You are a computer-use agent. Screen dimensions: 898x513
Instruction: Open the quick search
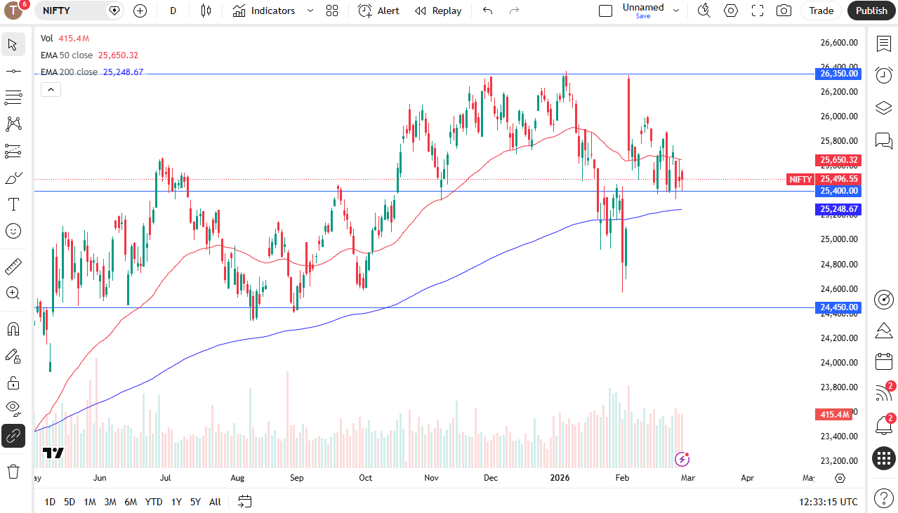704,11
